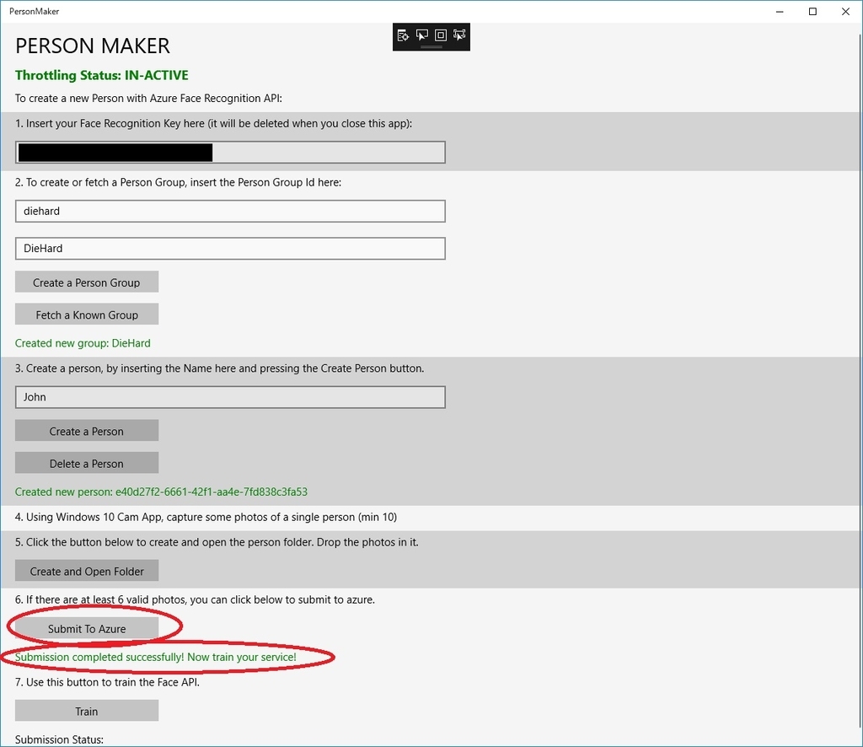
Task: Focus the Person Group Id field 'diehard'
Action: pyautogui.click(x=230, y=212)
